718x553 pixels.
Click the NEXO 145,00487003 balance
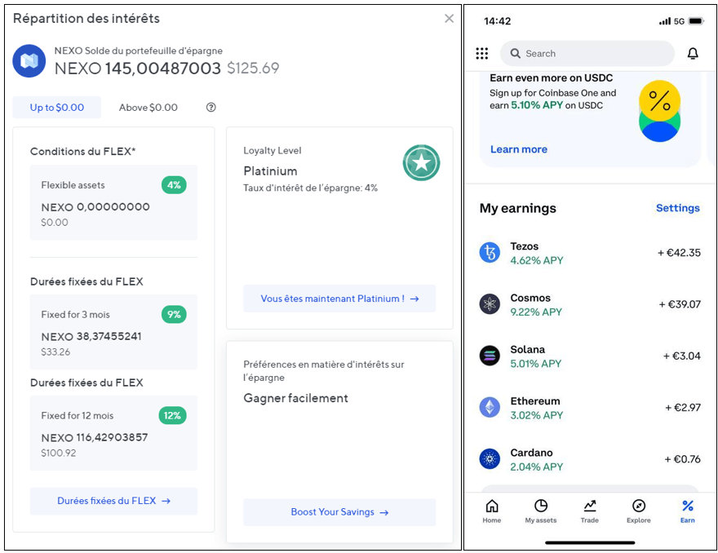click(x=137, y=69)
